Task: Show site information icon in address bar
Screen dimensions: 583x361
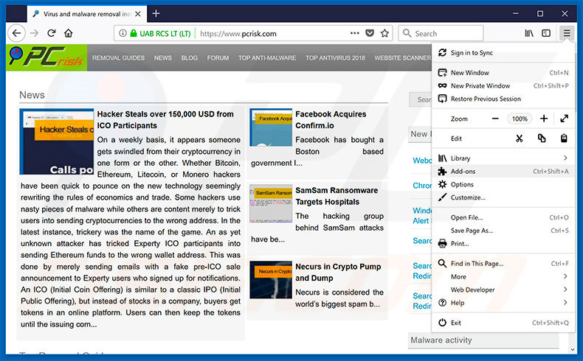Action: point(123,33)
